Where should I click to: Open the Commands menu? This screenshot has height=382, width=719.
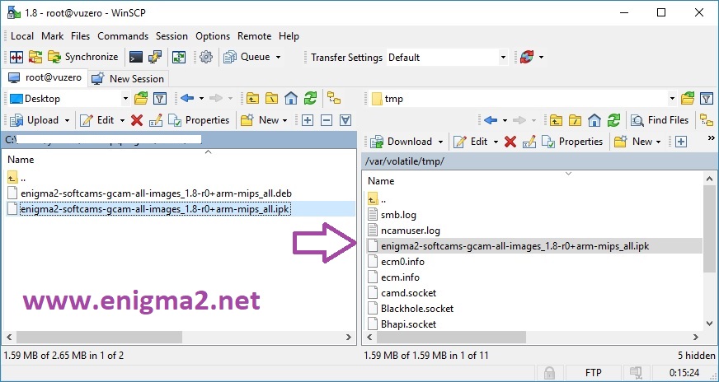123,36
